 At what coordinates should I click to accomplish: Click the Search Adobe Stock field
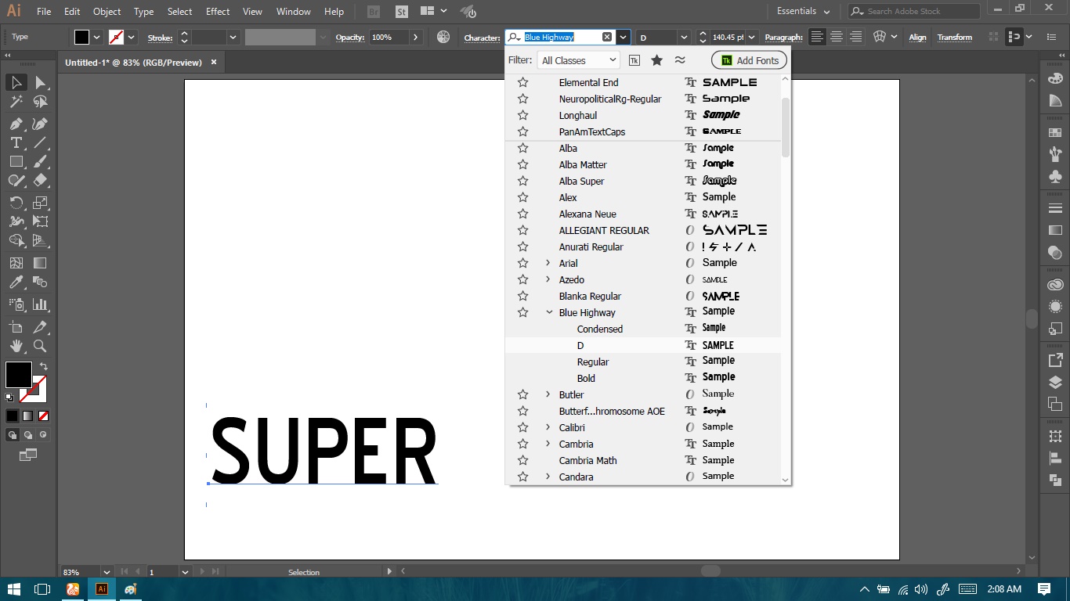click(x=914, y=11)
